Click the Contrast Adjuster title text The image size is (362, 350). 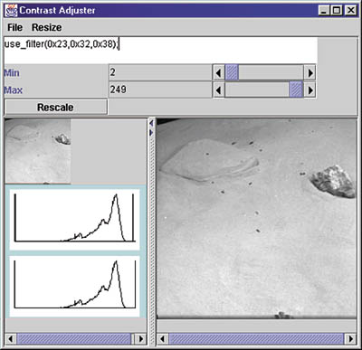coord(57,11)
